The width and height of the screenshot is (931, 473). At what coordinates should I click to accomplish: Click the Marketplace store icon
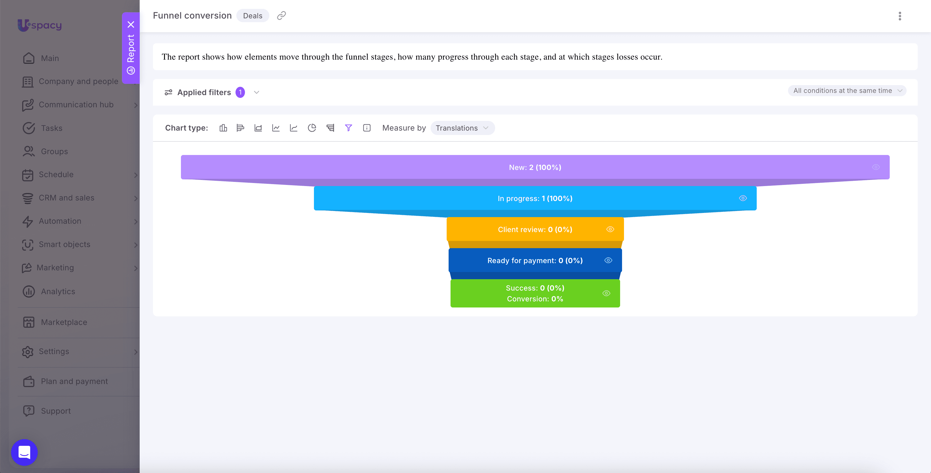pyautogui.click(x=29, y=322)
